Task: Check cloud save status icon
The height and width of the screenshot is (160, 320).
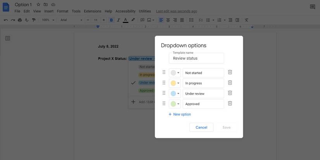Action: 53,5
